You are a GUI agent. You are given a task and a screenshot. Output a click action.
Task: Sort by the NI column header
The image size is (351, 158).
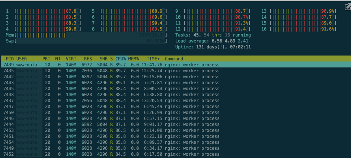pyautogui.click(x=58, y=59)
